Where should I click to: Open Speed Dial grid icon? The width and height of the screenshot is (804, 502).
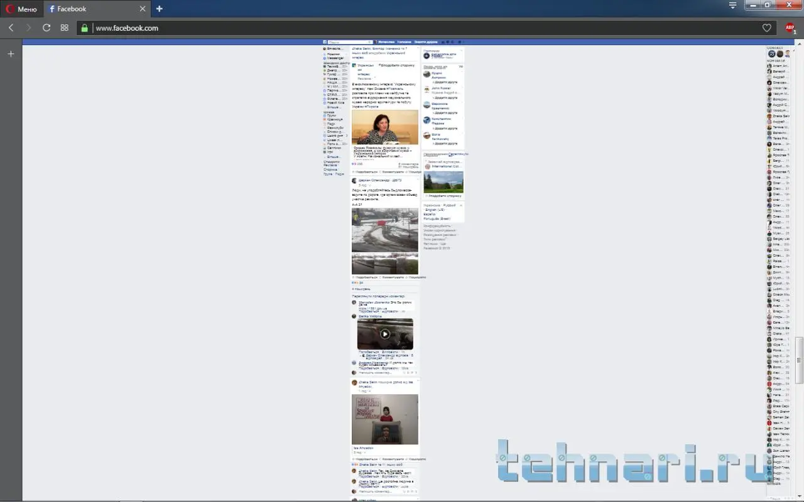(x=64, y=28)
